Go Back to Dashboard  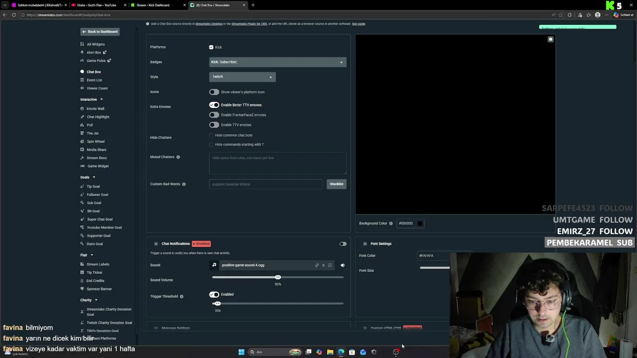point(100,31)
